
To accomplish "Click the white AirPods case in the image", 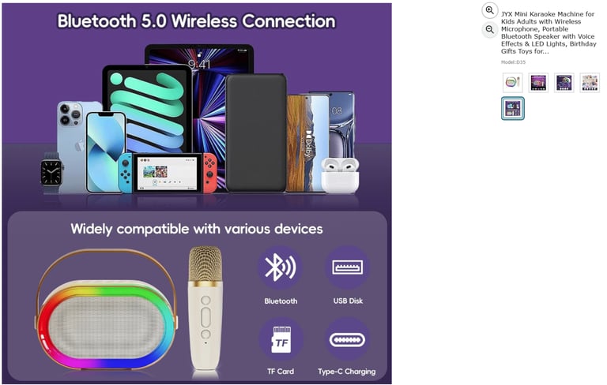I will [340, 175].
